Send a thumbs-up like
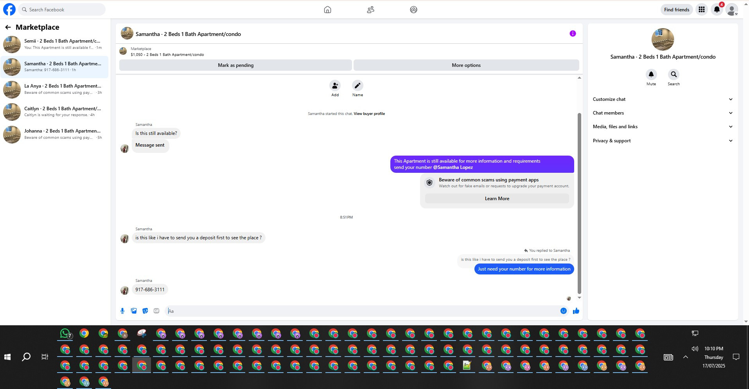This screenshot has height=389, width=749. click(576, 311)
